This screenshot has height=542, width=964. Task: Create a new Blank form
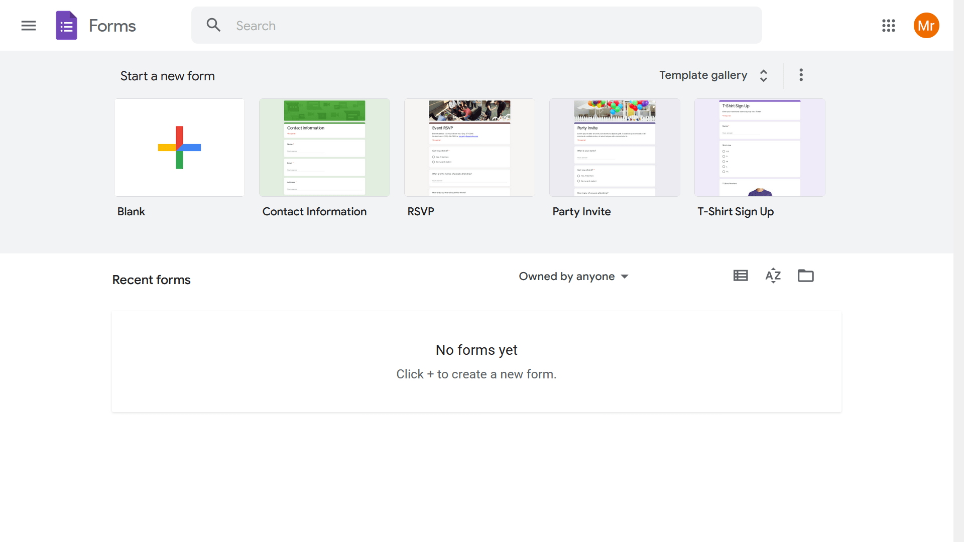click(x=179, y=148)
